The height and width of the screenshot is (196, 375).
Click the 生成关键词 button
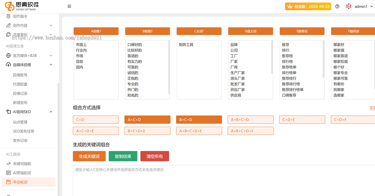[x=89, y=156]
